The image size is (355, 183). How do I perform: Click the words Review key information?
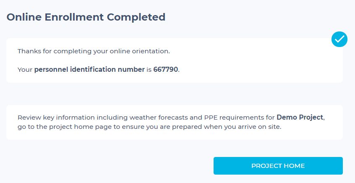coord(55,117)
